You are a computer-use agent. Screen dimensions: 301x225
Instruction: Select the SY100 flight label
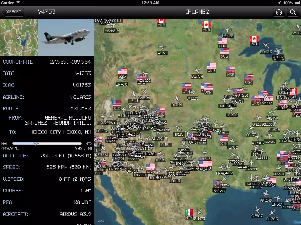(219, 191)
